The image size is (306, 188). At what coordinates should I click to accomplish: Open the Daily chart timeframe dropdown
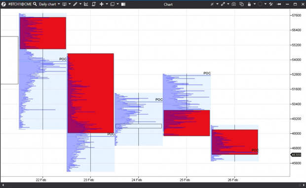pyautogui.click(x=49, y=4)
